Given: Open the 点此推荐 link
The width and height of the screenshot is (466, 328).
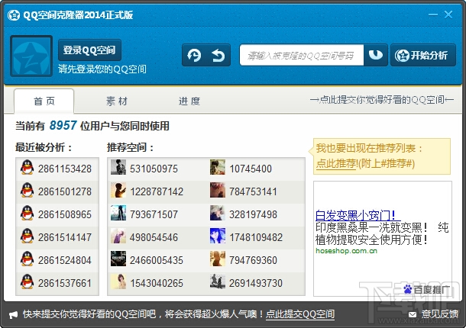Looking at the screenshot, I should [x=336, y=163].
